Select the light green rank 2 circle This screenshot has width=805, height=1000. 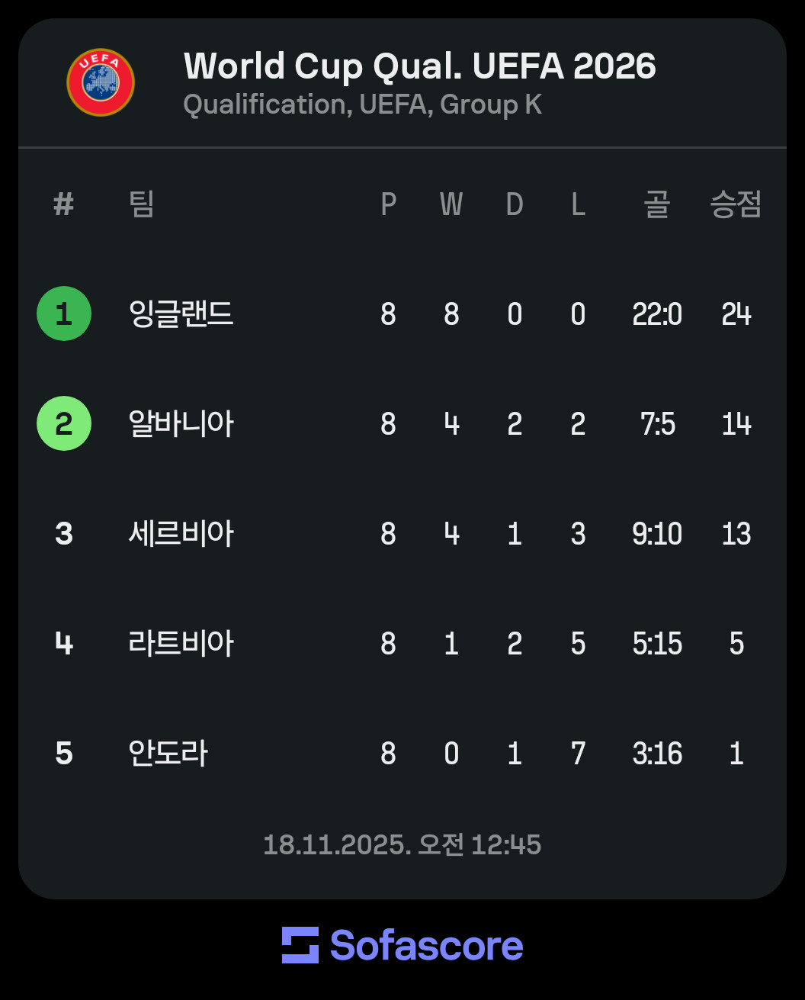(64, 423)
